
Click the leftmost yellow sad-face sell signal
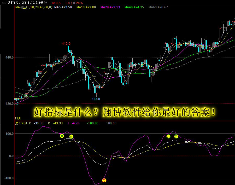pos(62,136)
